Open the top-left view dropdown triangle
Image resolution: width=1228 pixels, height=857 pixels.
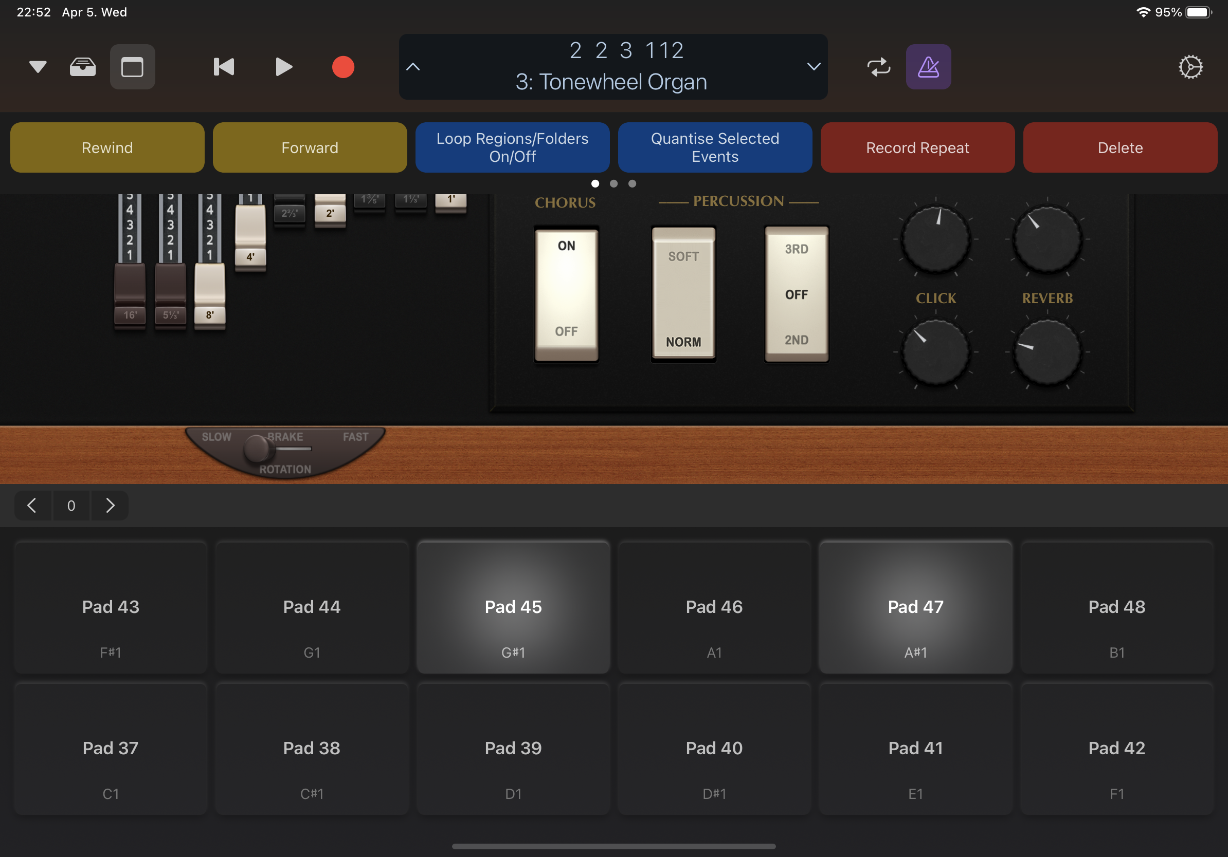(38, 67)
